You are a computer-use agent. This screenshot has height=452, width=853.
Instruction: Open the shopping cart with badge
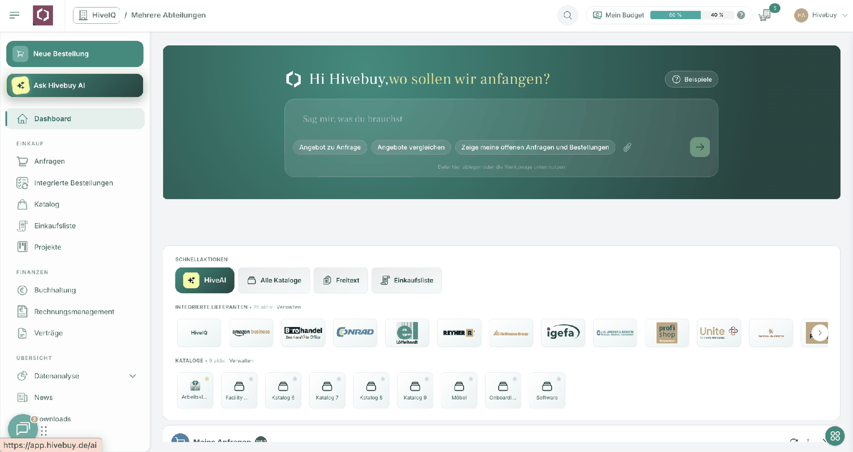pos(766,15)
